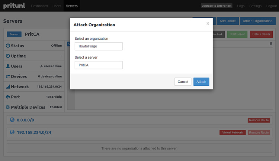Open the Select a server dropdown
Screen dimensions: 279x161
click(x=98, y=65)
